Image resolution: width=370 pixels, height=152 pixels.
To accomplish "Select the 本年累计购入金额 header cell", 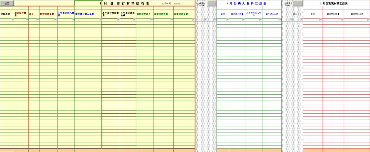I will [88, 14].
